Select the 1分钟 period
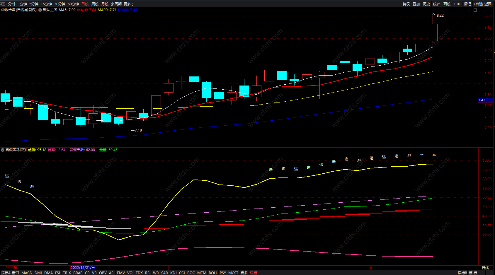Image resolution: width=495 pixels, height=275 pixels. [x=22, y=4]
